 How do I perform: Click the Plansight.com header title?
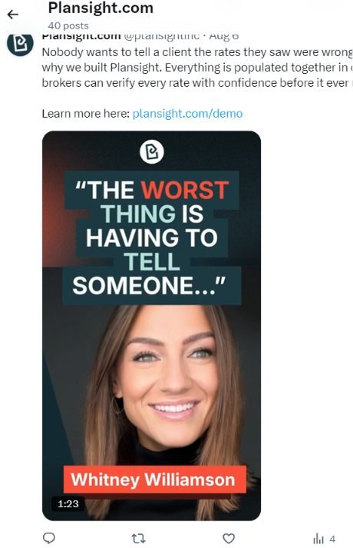(101, 8)
